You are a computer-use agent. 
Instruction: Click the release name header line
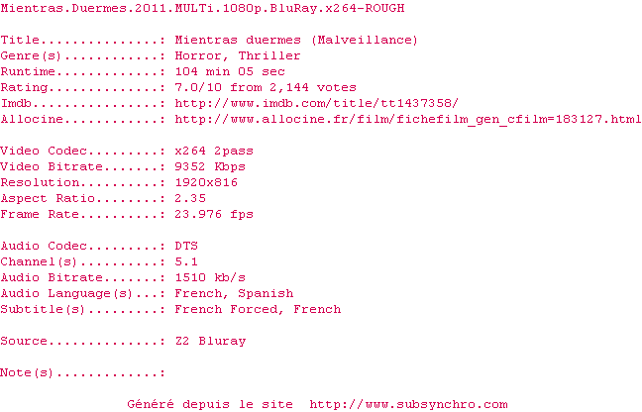tap(202, 8)
